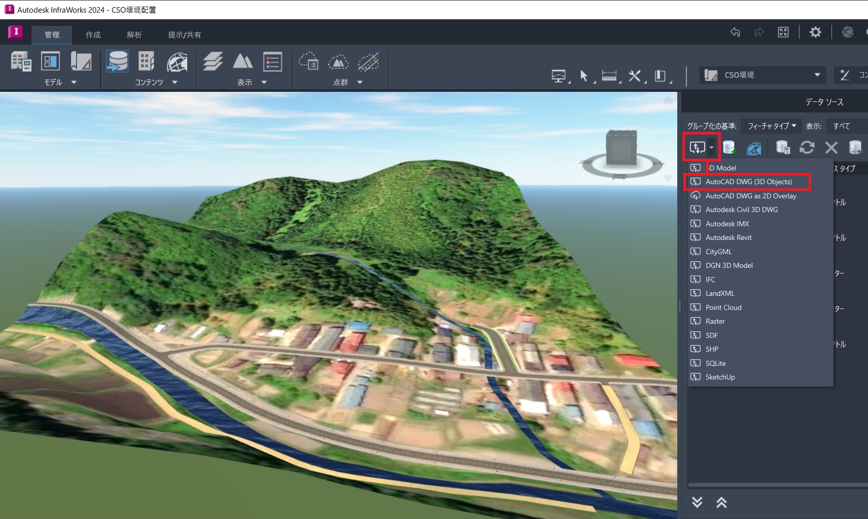Connect a web service with the blue globe icon
This screenshot has width=868, height=519.
754,148
